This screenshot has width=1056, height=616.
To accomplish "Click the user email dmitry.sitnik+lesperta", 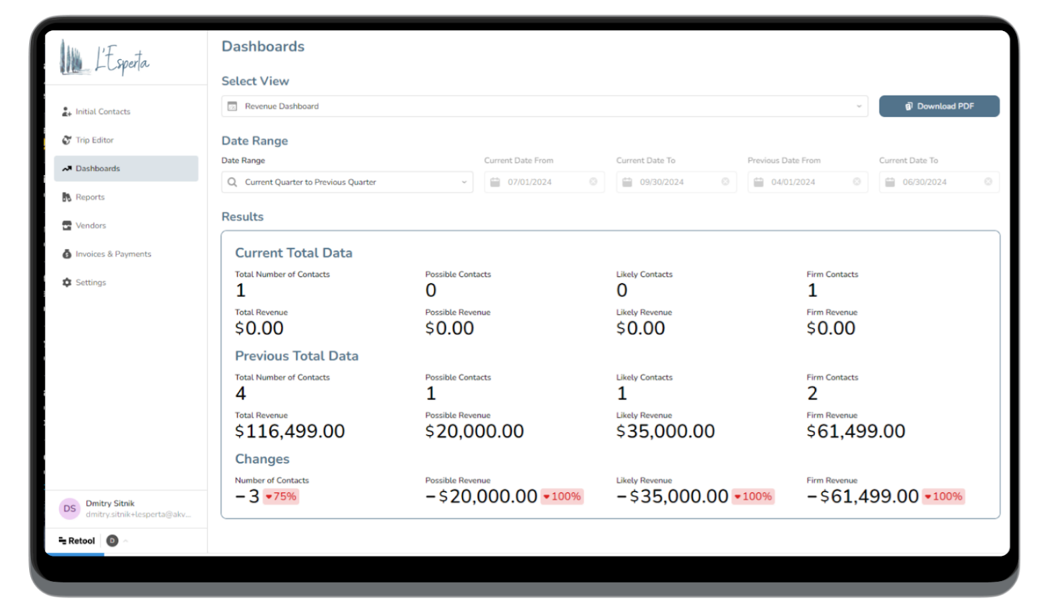I will point(139,514).
